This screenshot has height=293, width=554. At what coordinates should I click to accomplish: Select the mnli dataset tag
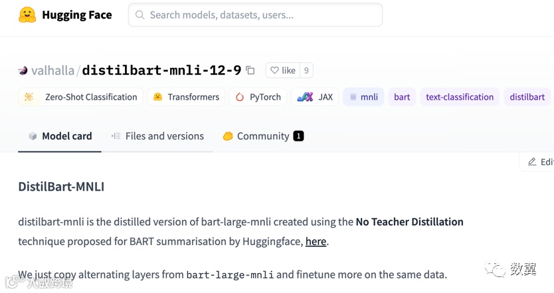(x=363, y=97)
